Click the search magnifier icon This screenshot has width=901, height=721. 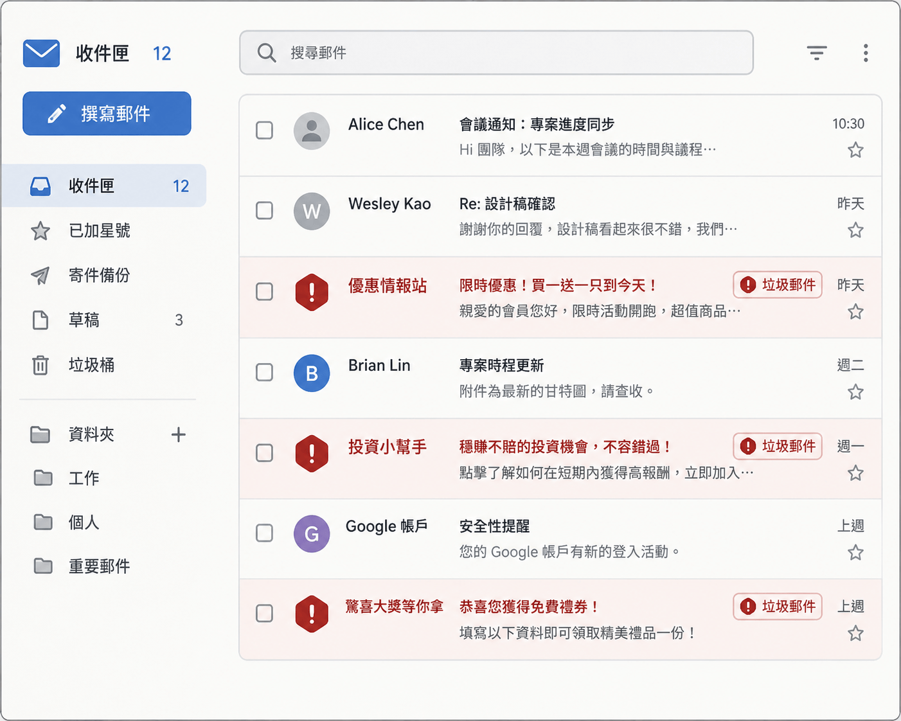[267, 53]
